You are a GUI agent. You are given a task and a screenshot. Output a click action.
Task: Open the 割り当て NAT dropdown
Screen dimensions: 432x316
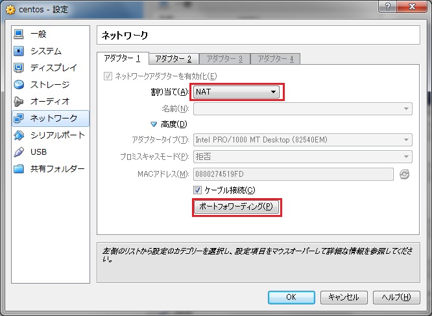coord(236,92)
